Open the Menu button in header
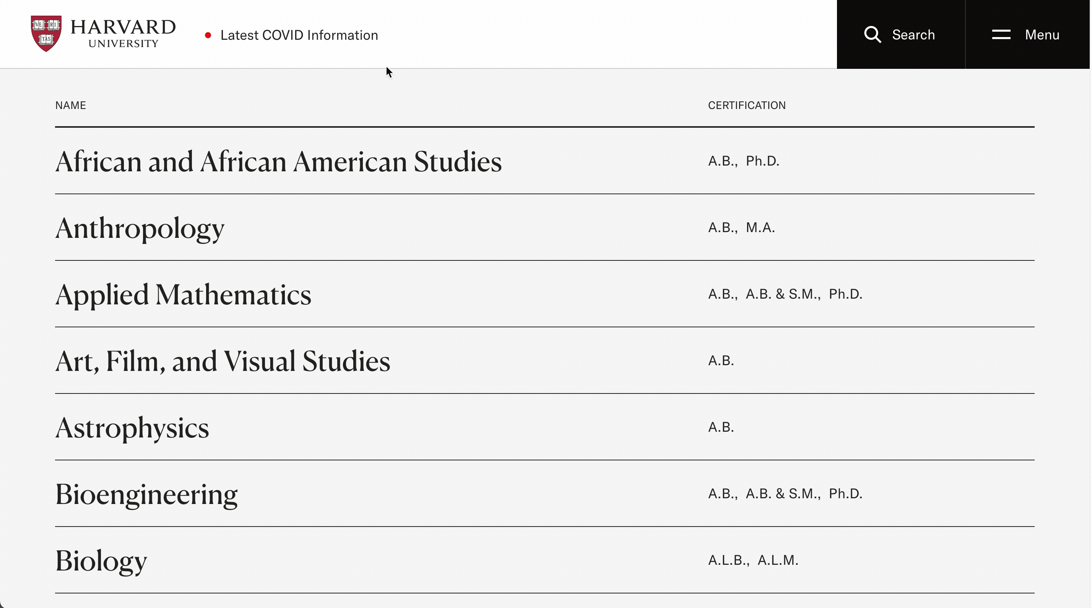1092x608 pixels. coord(1027,34)
